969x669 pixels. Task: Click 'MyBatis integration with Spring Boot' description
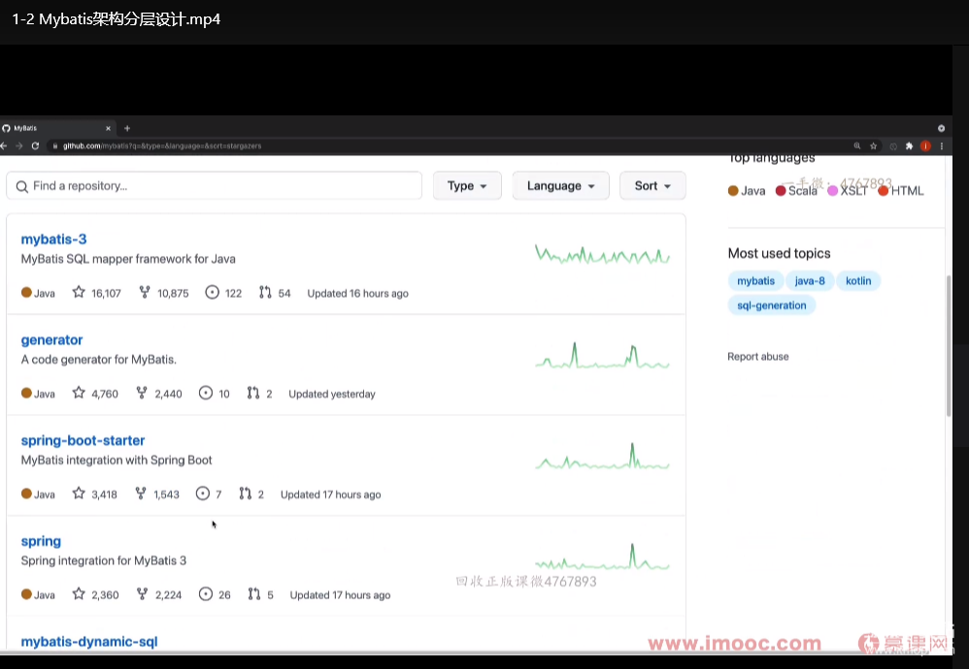(x=117, y=461)
